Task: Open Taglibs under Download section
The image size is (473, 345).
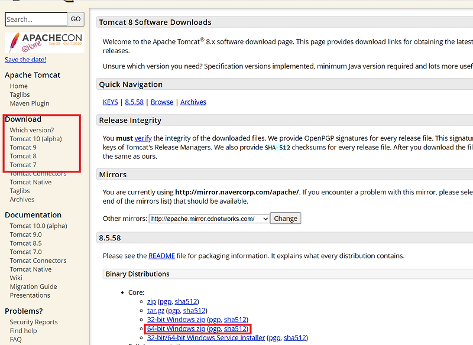Action: coord(20,191)
